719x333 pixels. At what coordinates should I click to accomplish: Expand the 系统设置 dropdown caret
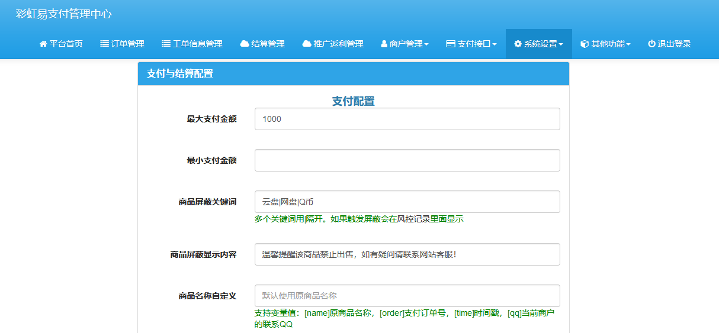point(561,44)
